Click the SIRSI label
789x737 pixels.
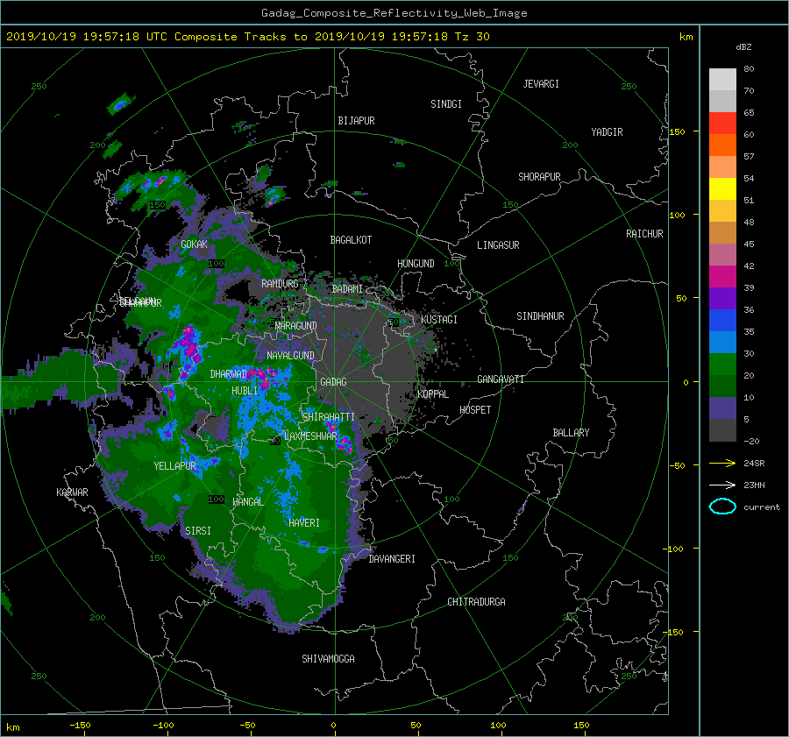tap(198, 531)
